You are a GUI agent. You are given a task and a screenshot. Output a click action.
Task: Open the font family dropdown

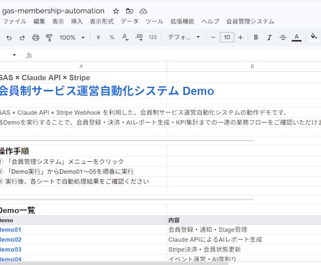coord(184,37)
